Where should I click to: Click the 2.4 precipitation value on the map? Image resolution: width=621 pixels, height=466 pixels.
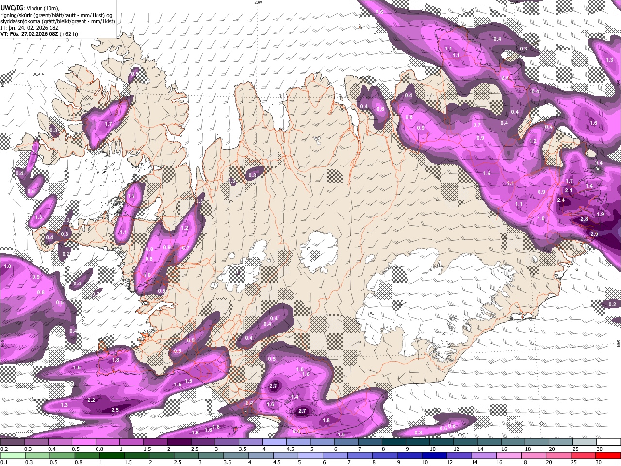tap(561, 200)
